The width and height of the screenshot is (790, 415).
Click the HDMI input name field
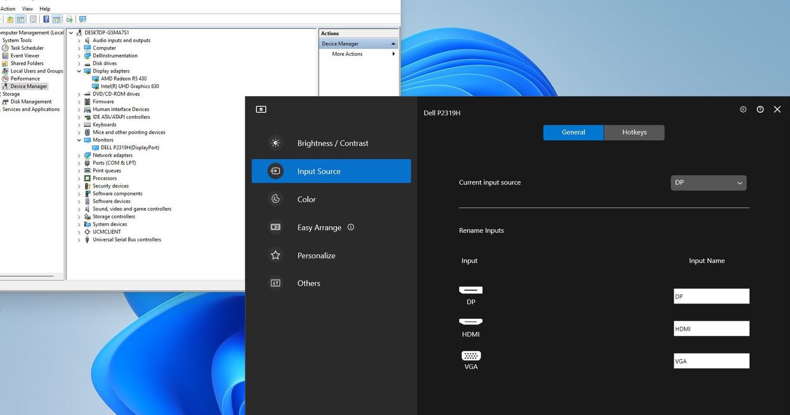(712, 328)
